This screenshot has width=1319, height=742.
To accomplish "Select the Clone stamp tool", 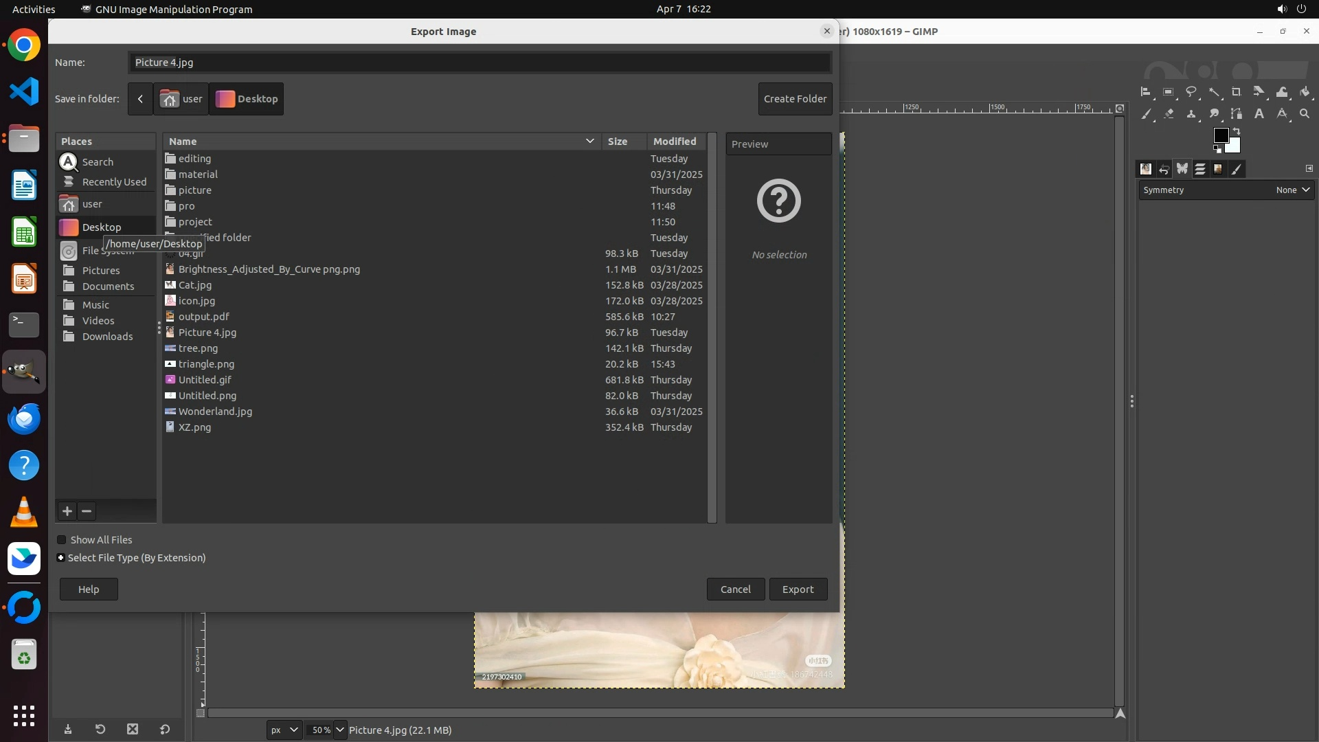I will (1191, 114).
